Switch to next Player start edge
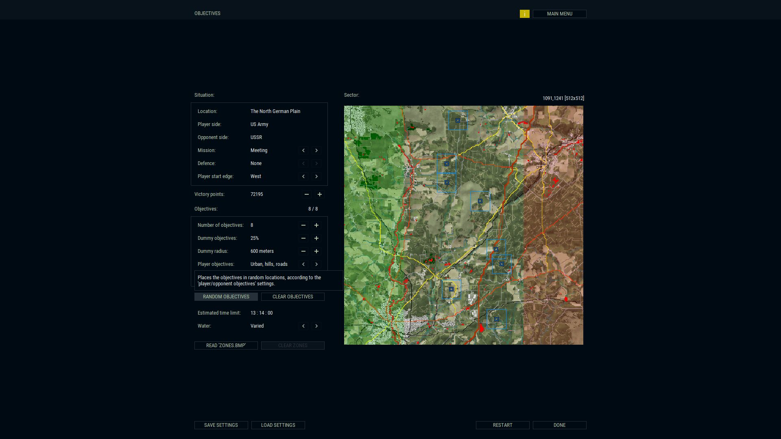 click(x=316, y=176)
